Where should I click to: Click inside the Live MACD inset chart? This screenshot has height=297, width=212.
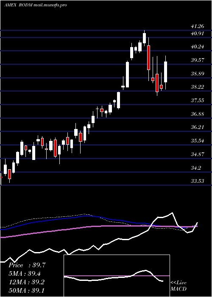pos(117,276)
